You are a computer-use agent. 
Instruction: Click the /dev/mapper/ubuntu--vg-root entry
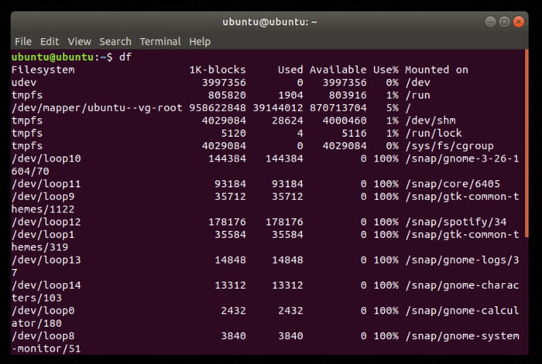point(97,107)
